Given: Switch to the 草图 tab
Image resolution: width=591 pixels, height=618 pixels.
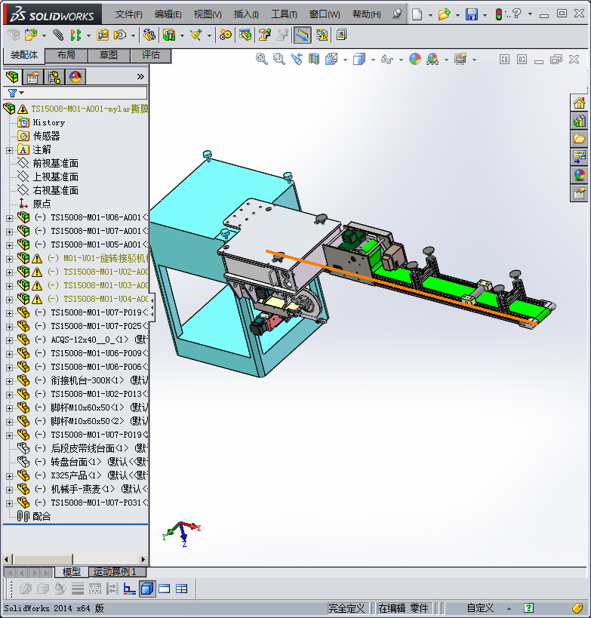Looking at the screenshot, I should (109, 55).
